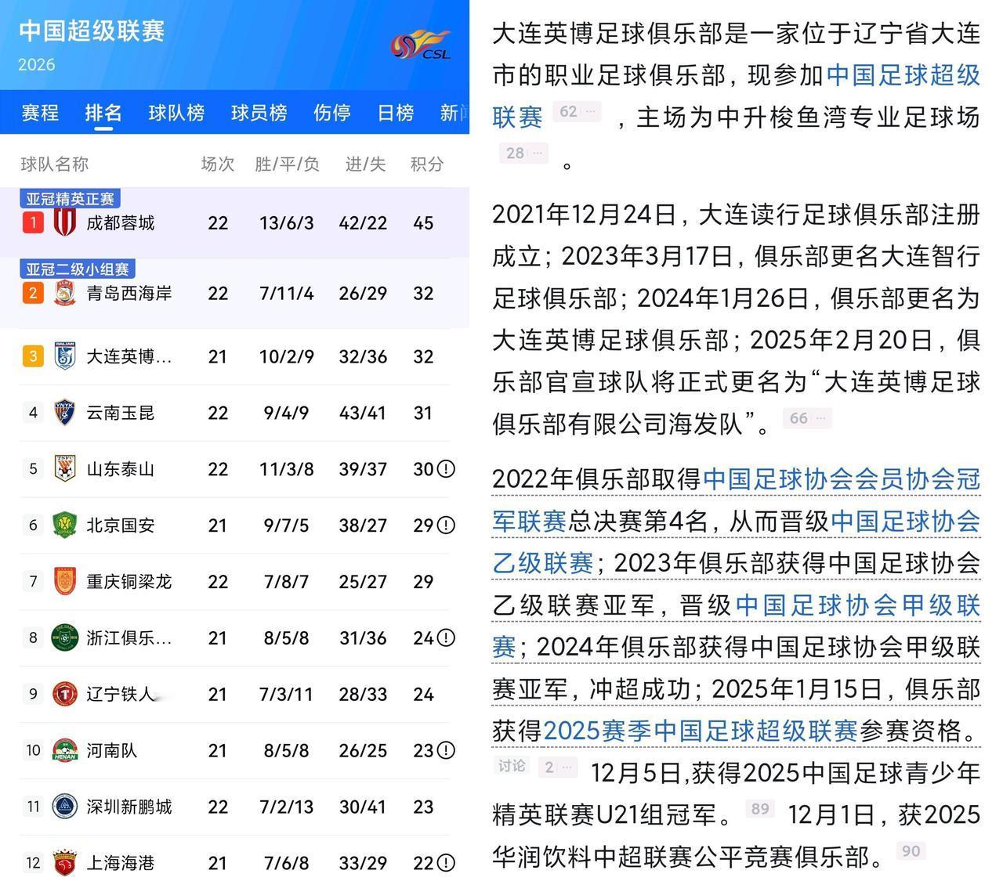Open 中国足球协会乙级联赛 link

737,542
